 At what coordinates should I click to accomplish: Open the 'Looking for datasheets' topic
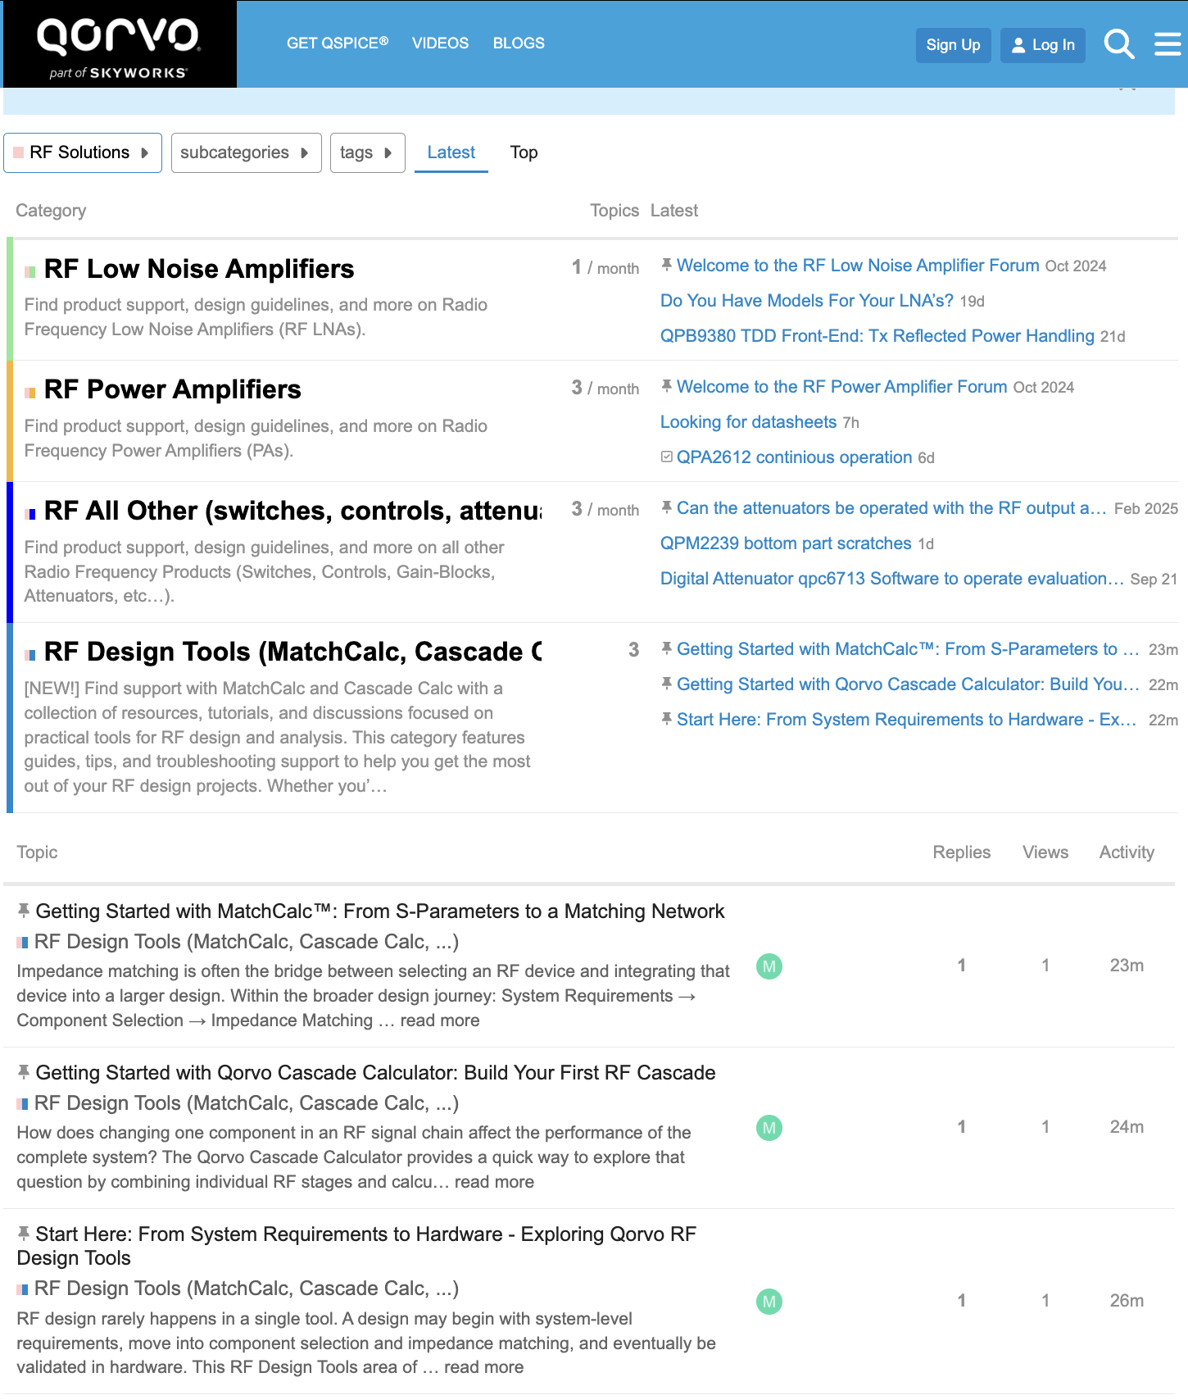pos(749,422)
